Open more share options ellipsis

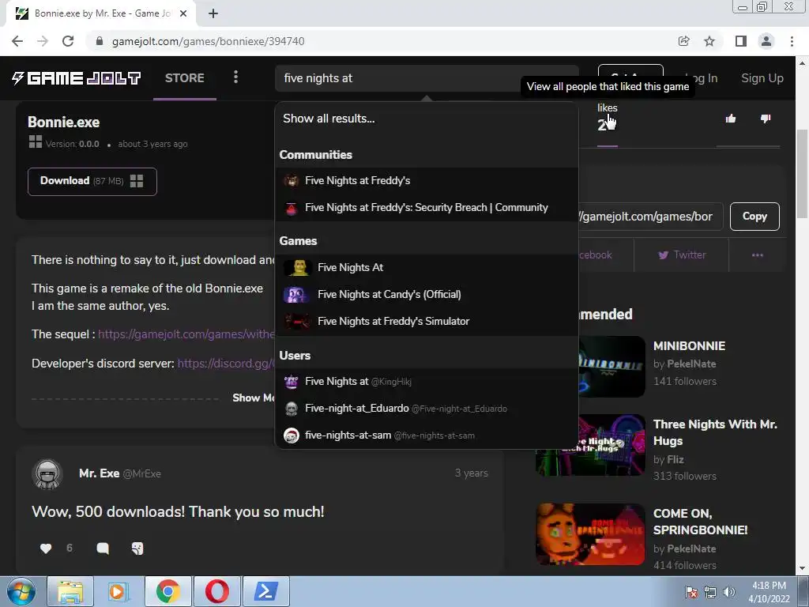click(758, 255)
